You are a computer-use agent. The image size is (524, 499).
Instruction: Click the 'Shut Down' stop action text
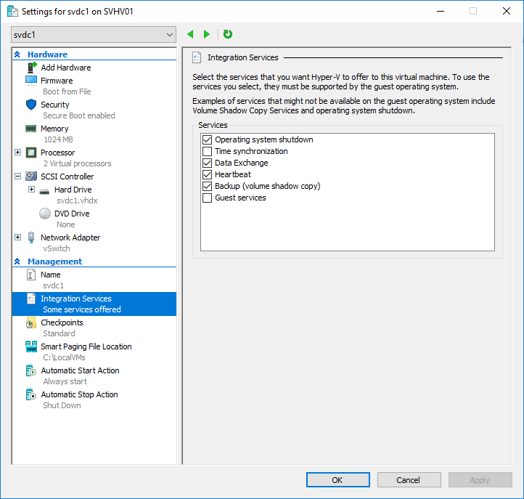coord(62,405)
